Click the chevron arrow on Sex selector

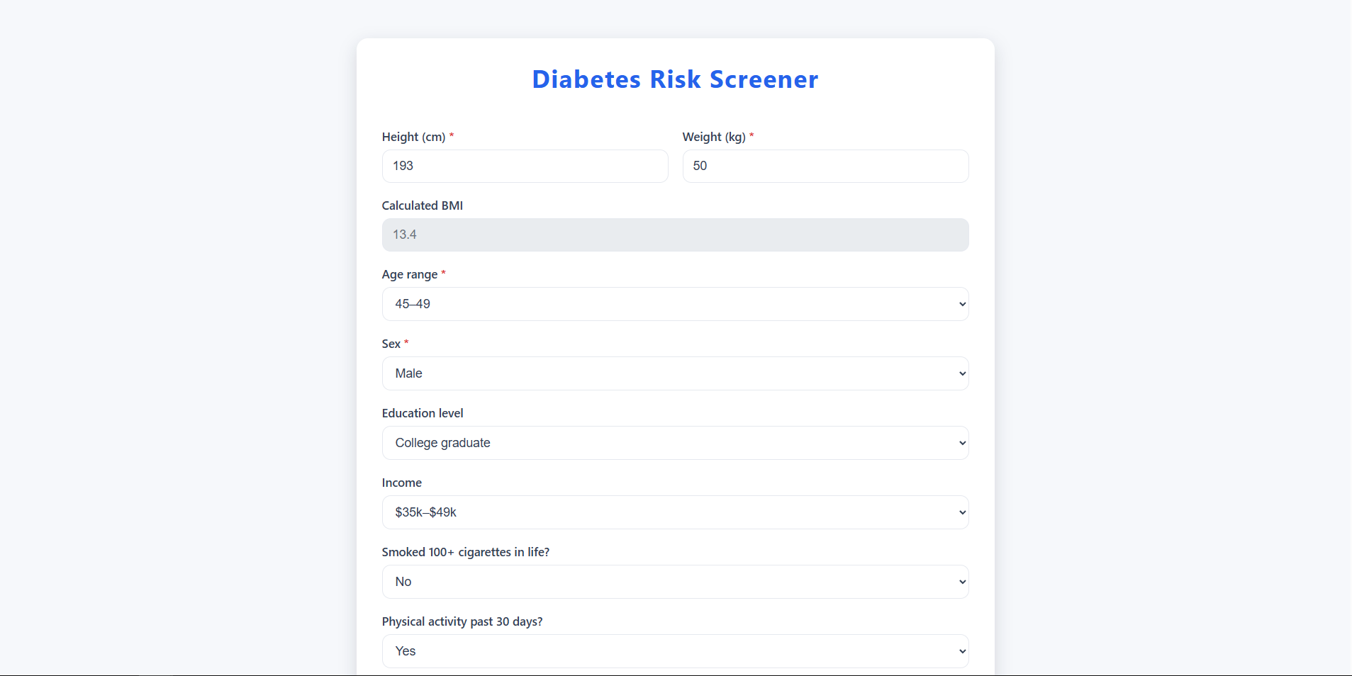click(962, 373)
